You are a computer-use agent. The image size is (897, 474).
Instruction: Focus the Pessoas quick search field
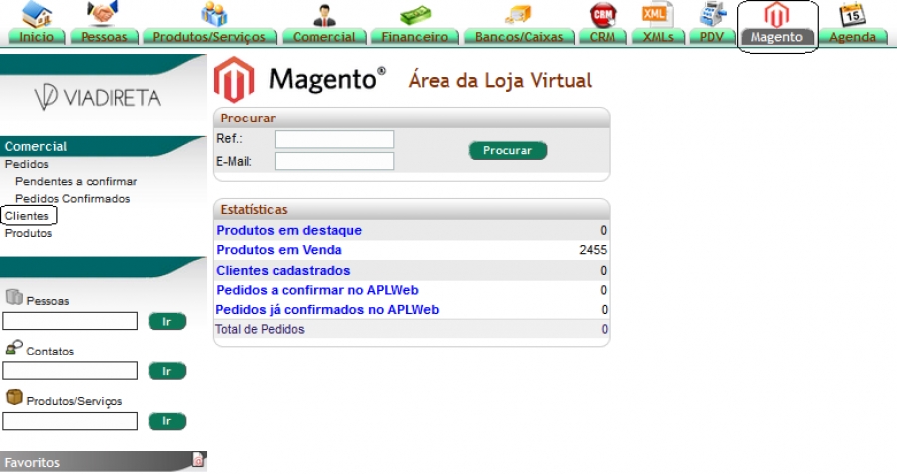[x=70, y=321]
